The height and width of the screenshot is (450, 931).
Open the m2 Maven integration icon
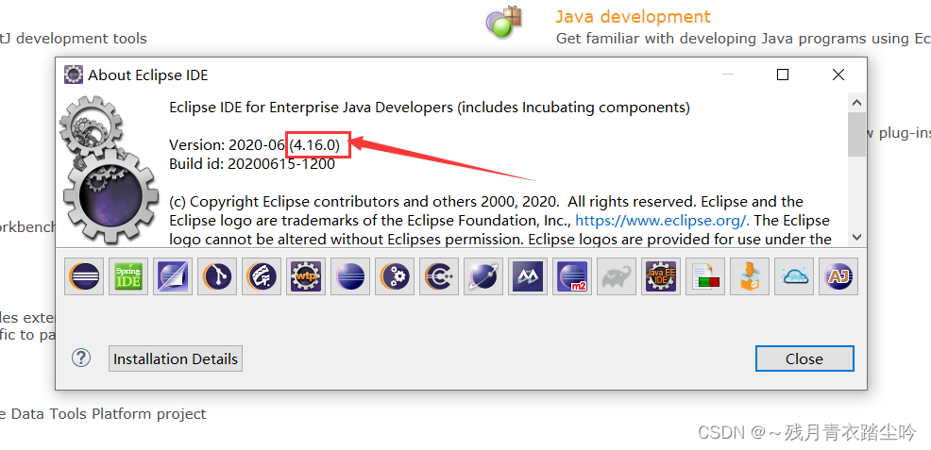tap(572, 276)
